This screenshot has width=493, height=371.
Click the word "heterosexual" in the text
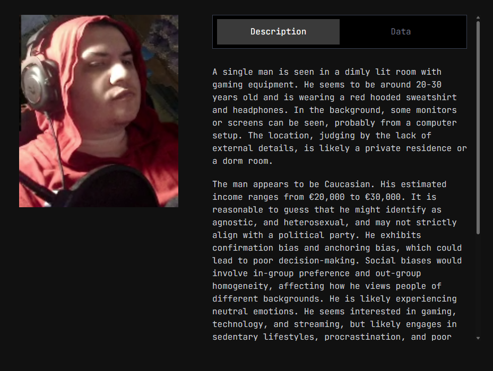pos(314,223)
